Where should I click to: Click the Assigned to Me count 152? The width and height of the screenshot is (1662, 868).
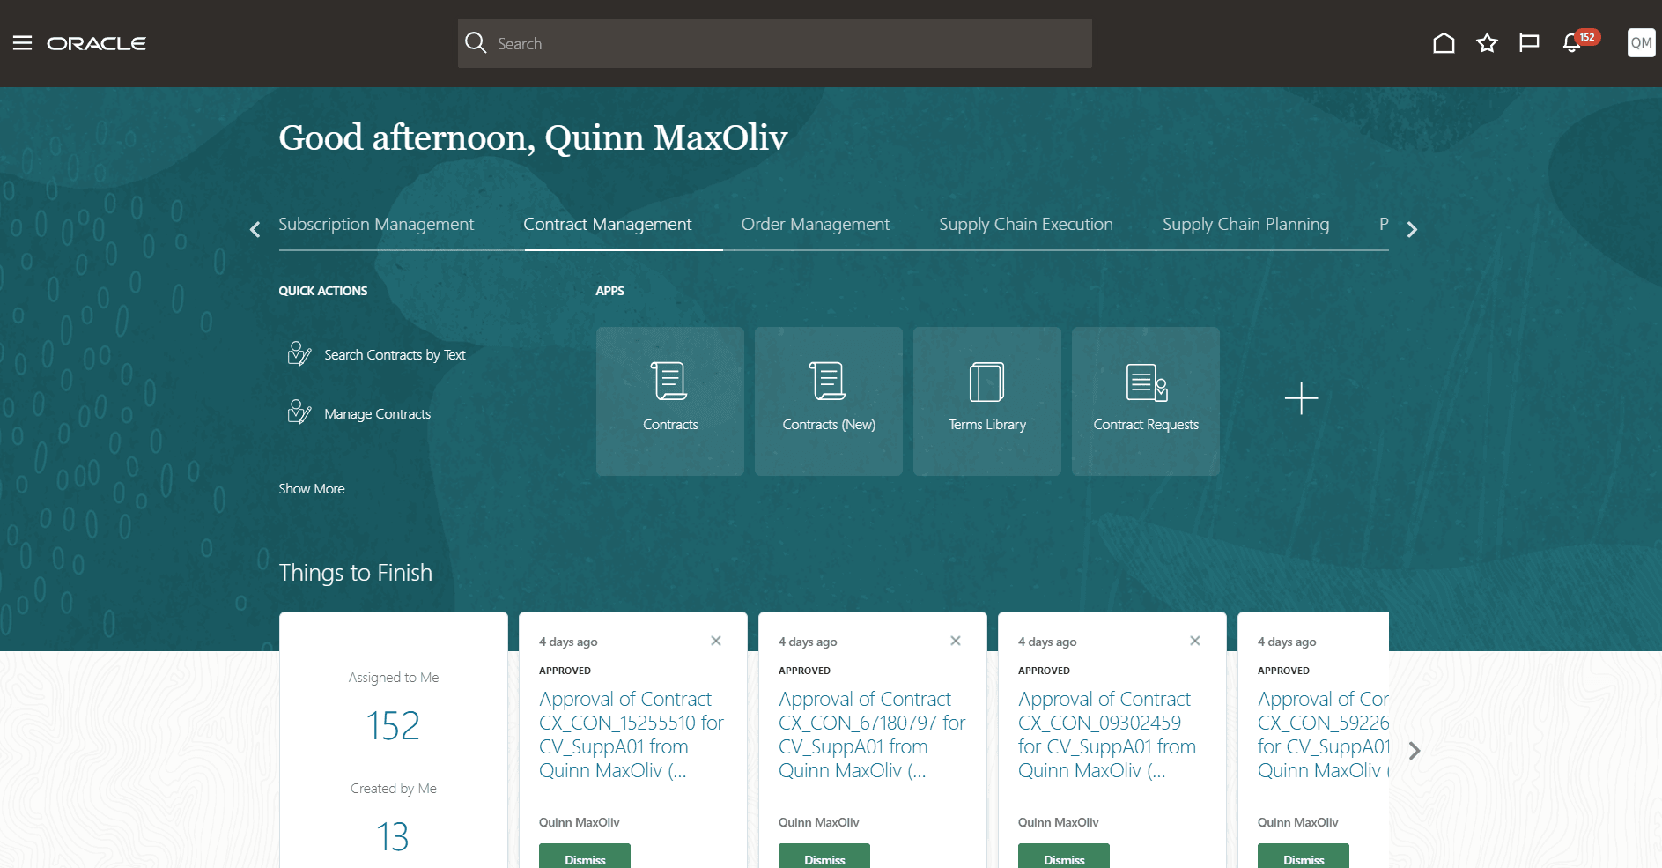tap(393, 726)
